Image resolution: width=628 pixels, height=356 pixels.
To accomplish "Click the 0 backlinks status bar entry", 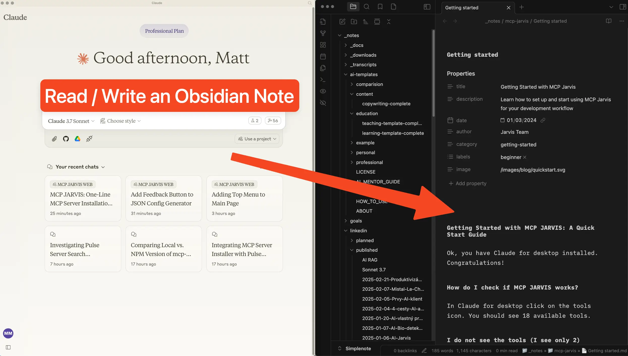I will pyautogui.click(x=405, y=351).
